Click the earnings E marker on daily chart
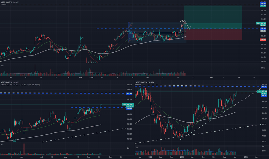 pos(14,140)
